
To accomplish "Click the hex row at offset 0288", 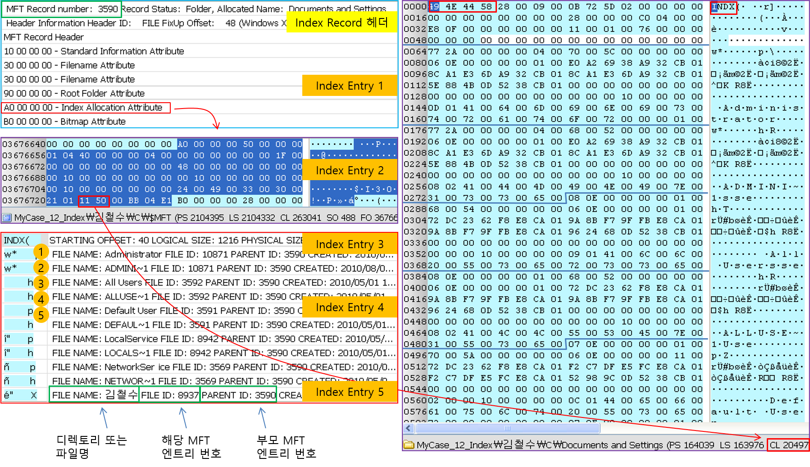I will point(603,209).
